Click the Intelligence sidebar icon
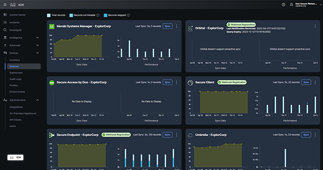323x170 pixels. 5,38
